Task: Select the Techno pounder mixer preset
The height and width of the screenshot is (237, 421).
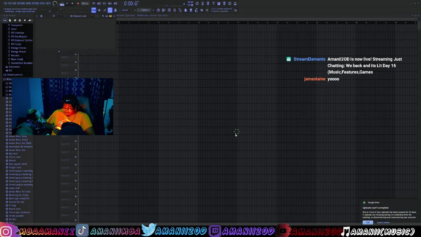Action: point(16,216)
